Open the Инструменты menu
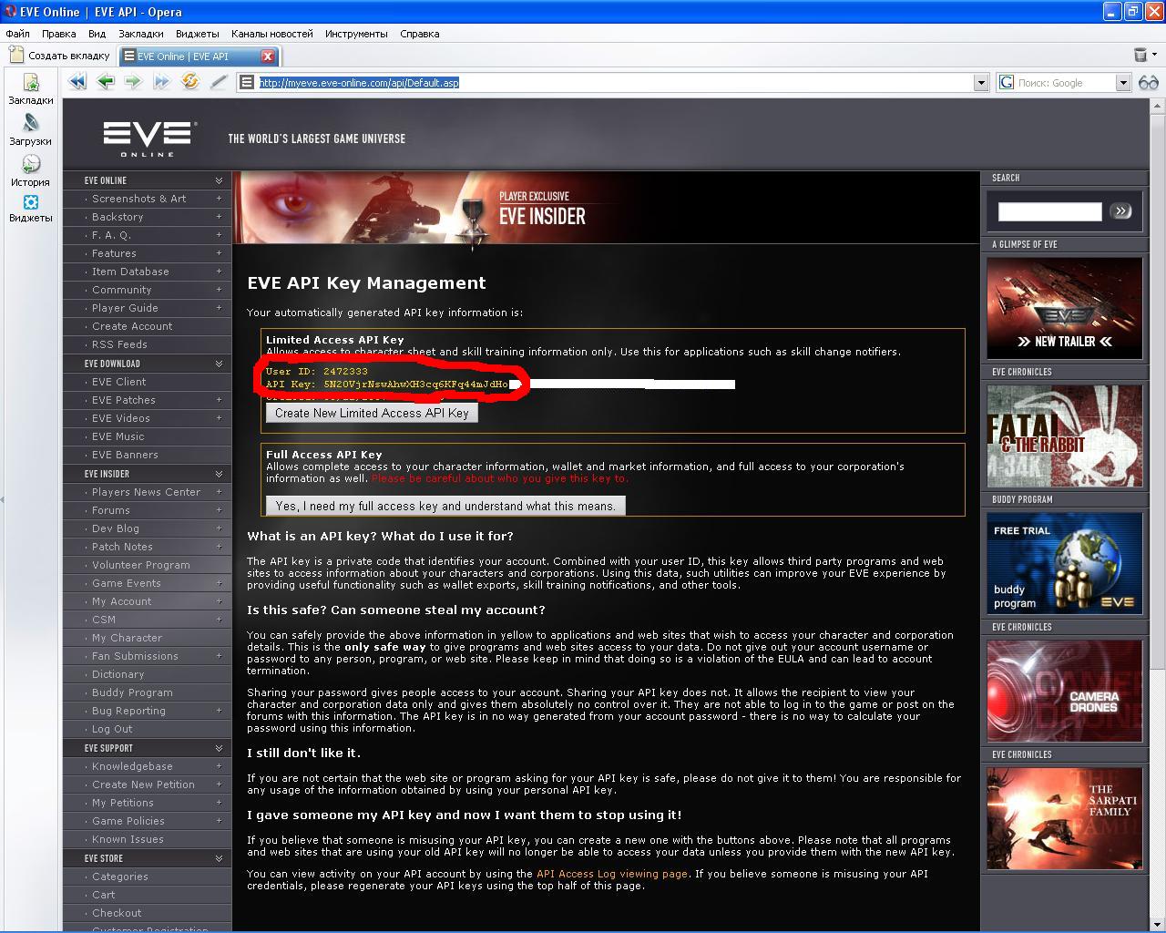1166x933 pixels. pos(356,34)
